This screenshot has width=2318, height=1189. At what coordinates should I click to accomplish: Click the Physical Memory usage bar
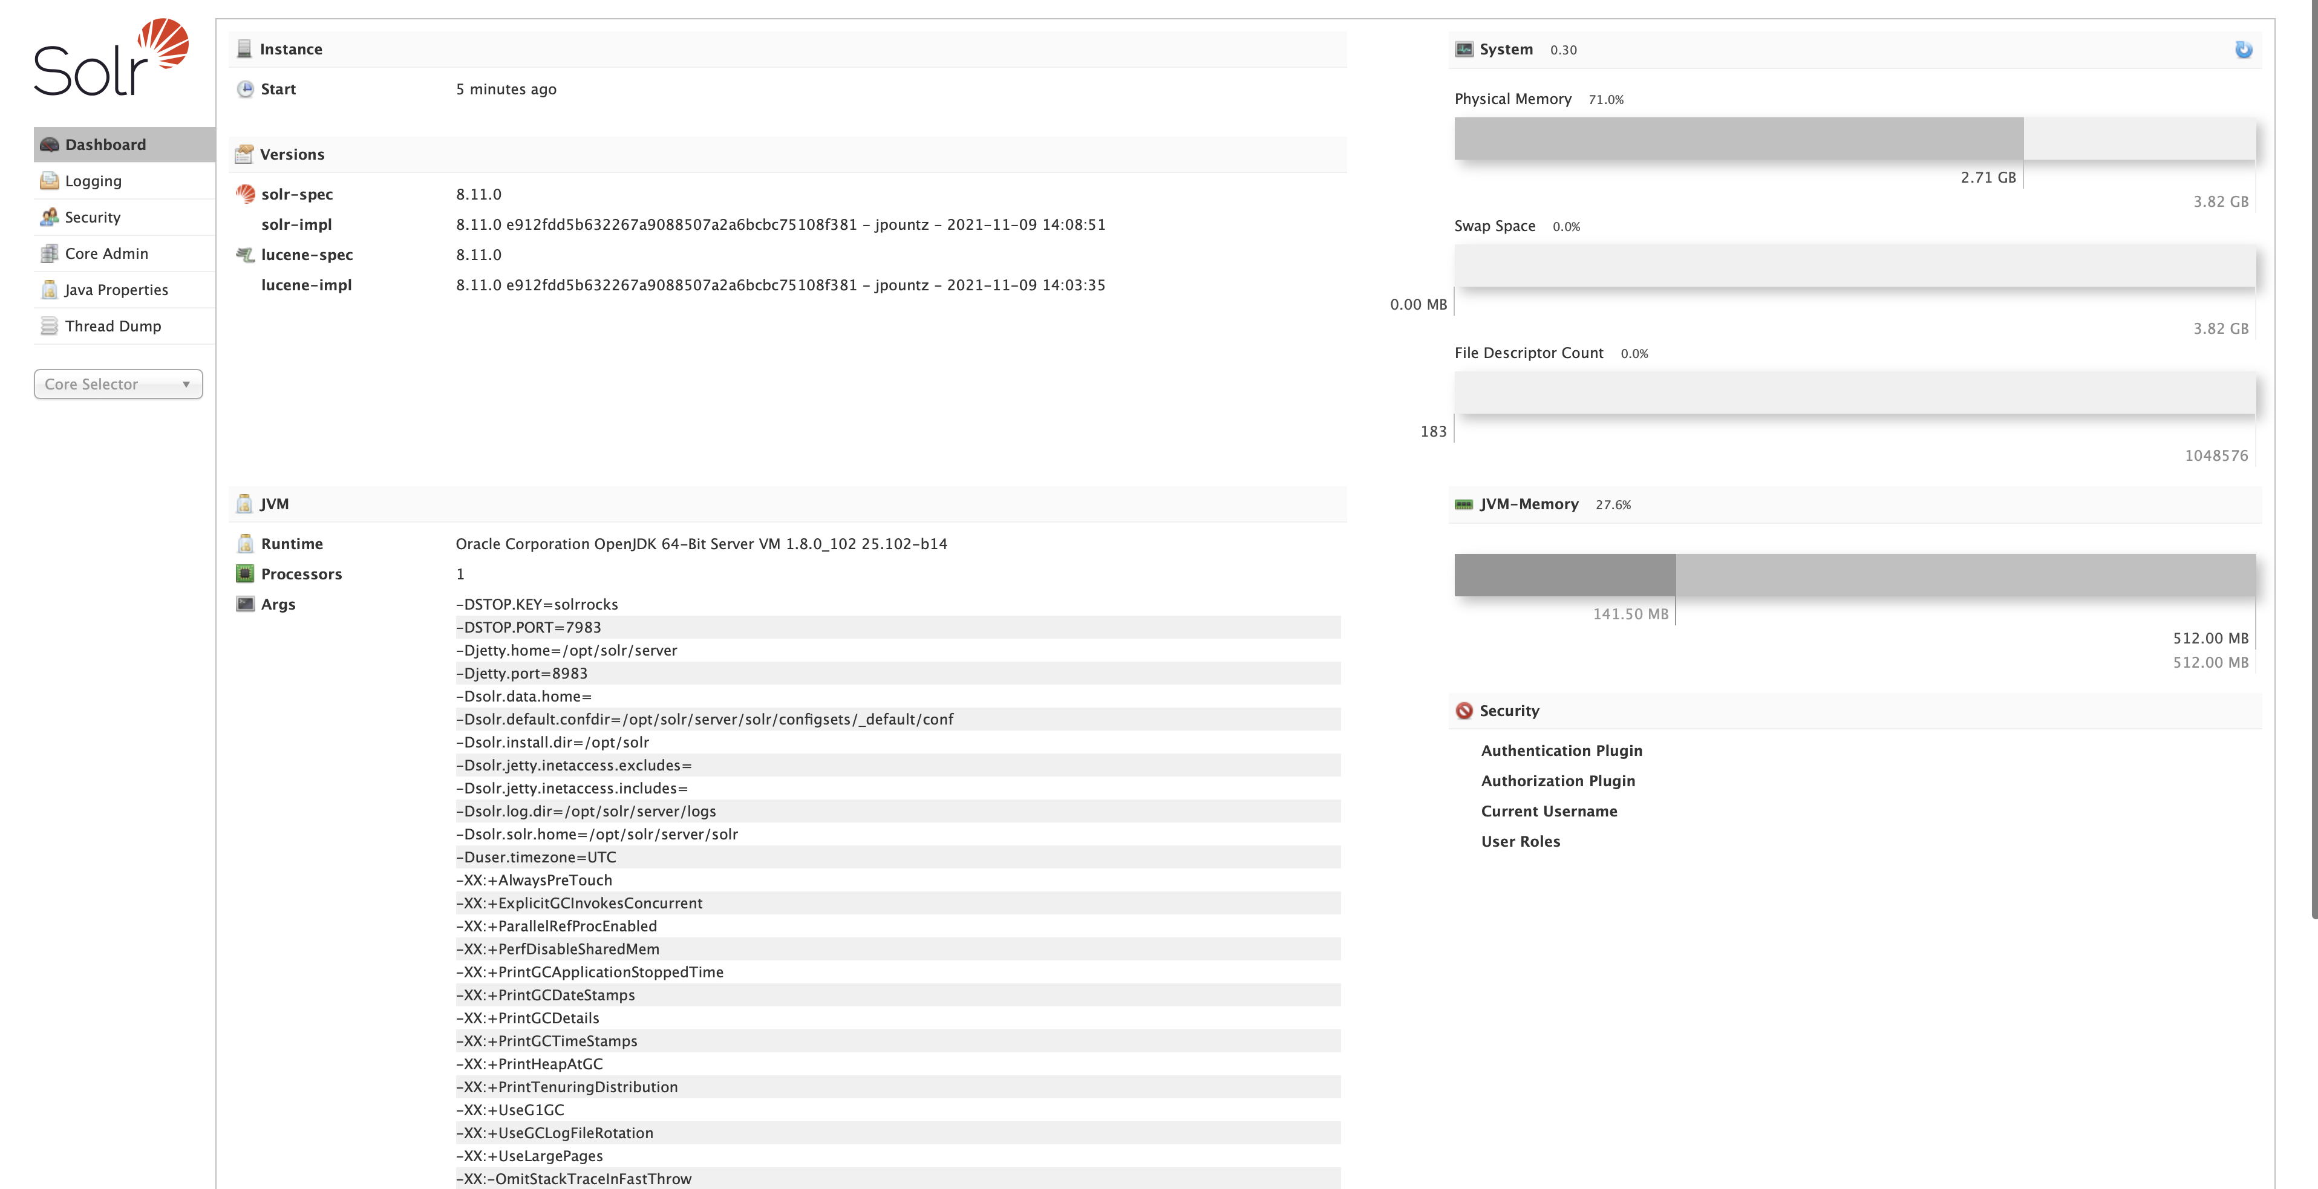(x=1855, y=138)
